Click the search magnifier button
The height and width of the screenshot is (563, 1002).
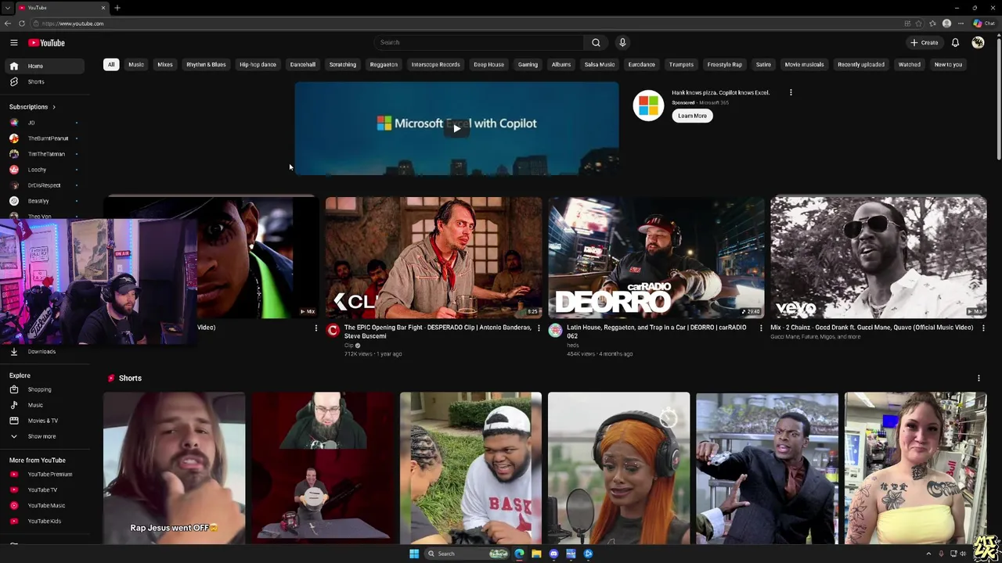596,42
